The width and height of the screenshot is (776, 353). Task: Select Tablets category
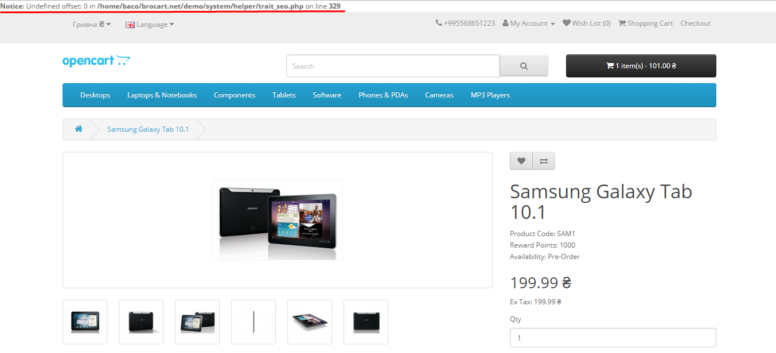(x=284, y=95)
